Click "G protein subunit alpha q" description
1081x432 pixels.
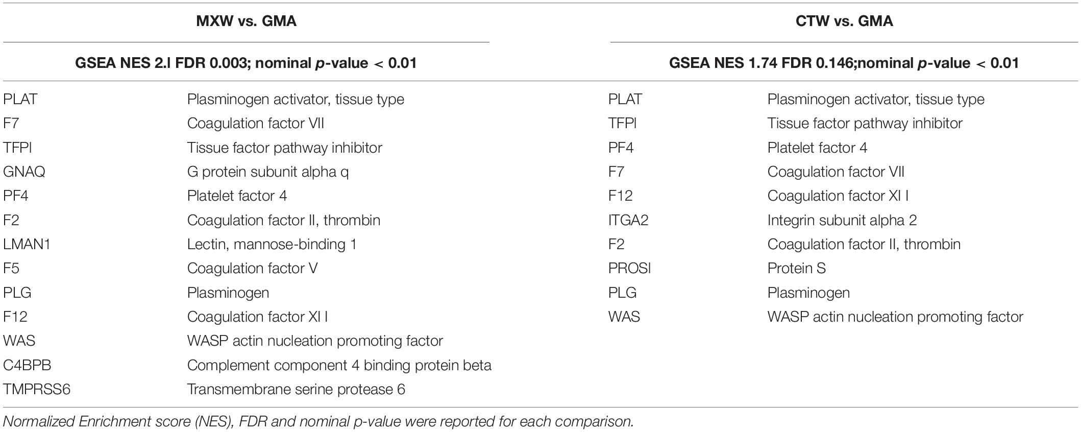268,172
